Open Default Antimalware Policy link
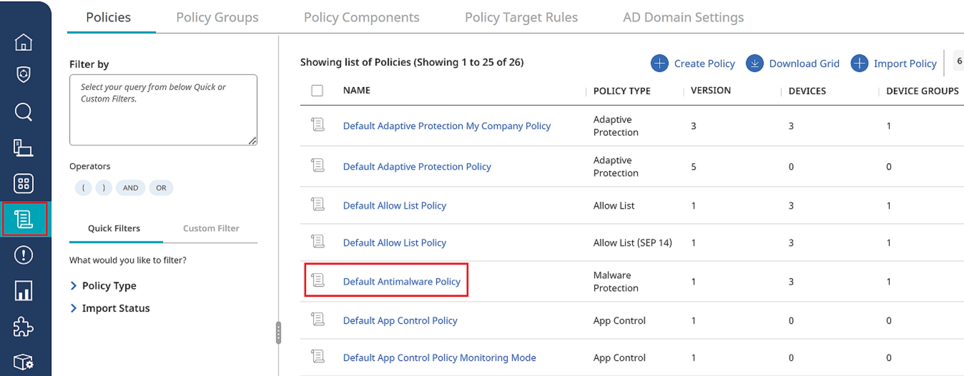 [402, 281]
